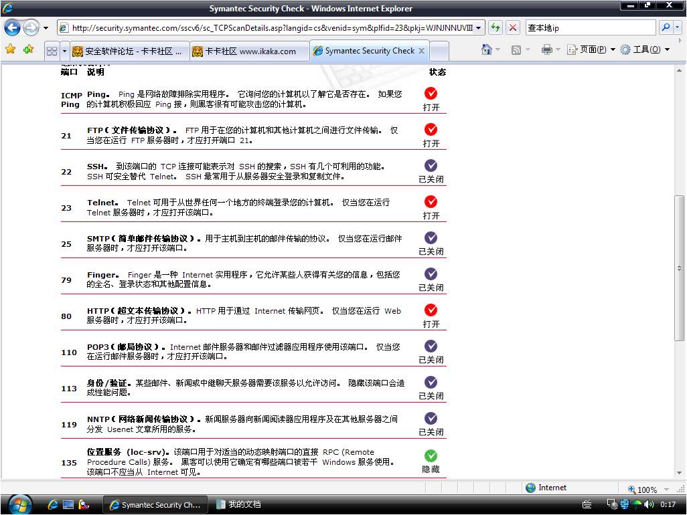This screenshot has width=687, height=515.
Task: Click the Telnet heading in port 23 row
Action: 102,203
